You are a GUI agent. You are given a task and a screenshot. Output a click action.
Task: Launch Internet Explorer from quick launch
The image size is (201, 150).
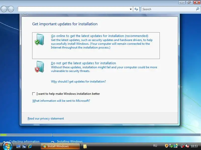pyautogui.click(x=30, y=146)
